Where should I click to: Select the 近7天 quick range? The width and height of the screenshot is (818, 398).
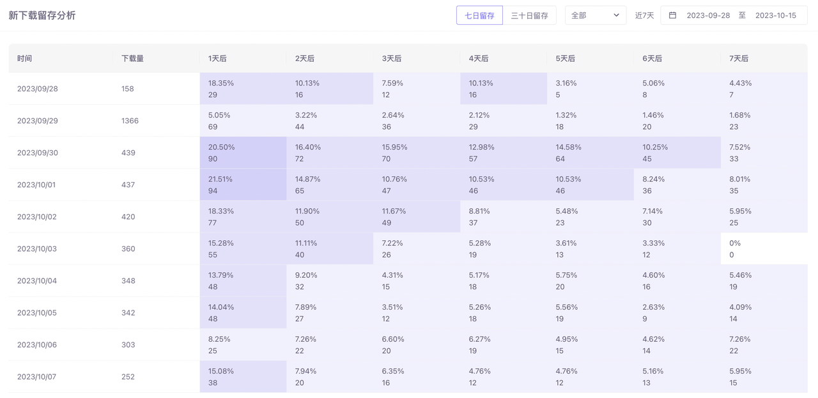click(644, 15)
